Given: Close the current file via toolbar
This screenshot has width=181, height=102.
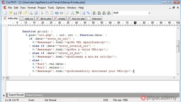Looking at the screenshot, I should coord(25,13).
